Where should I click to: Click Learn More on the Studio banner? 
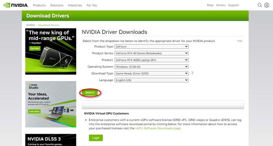point(34,111)
